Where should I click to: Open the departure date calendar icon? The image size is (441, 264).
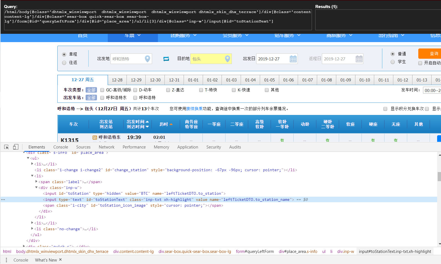pos(293,59)
